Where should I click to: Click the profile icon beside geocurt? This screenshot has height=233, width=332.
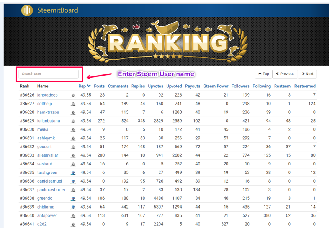point(73,147)
